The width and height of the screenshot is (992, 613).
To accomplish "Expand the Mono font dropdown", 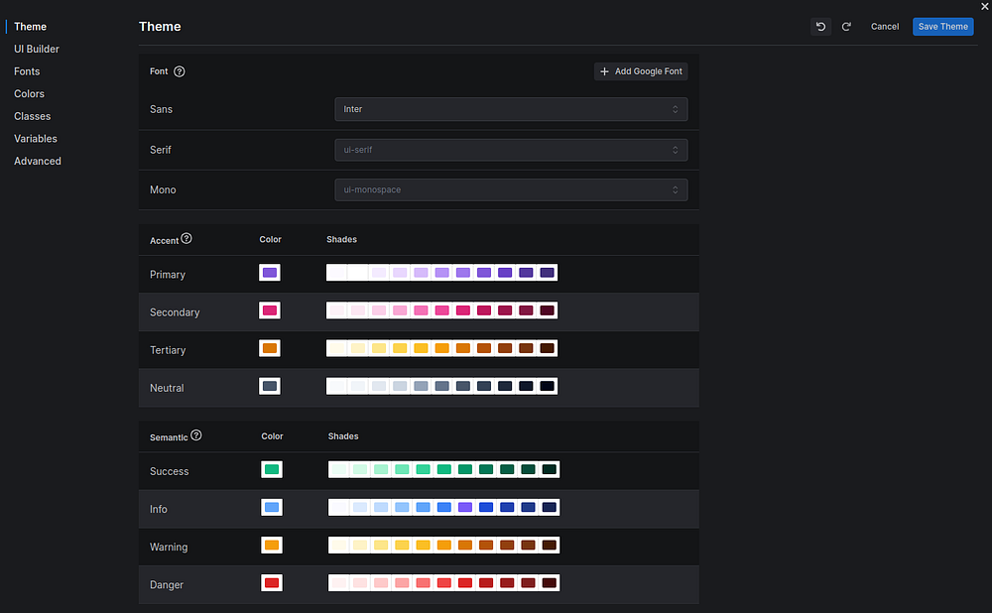I will click(x=511, y=189).
